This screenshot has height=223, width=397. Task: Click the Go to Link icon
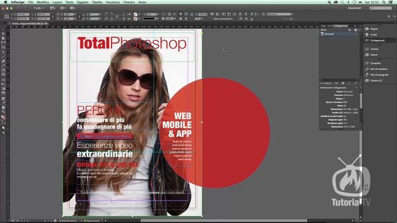click(x=343, y=83)
